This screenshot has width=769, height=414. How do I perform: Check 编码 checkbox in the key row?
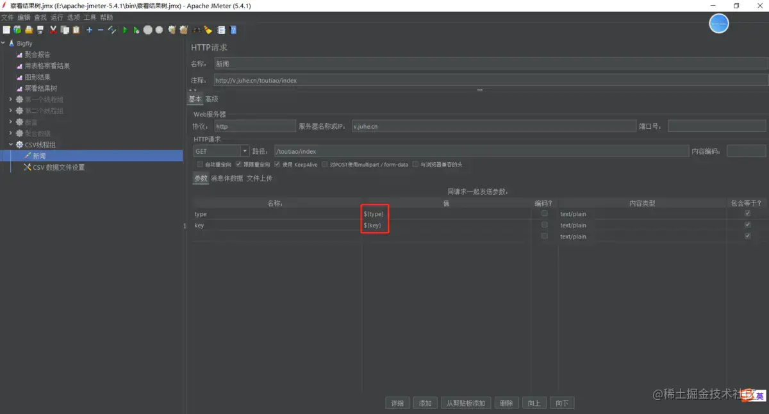tap(544, 225)
